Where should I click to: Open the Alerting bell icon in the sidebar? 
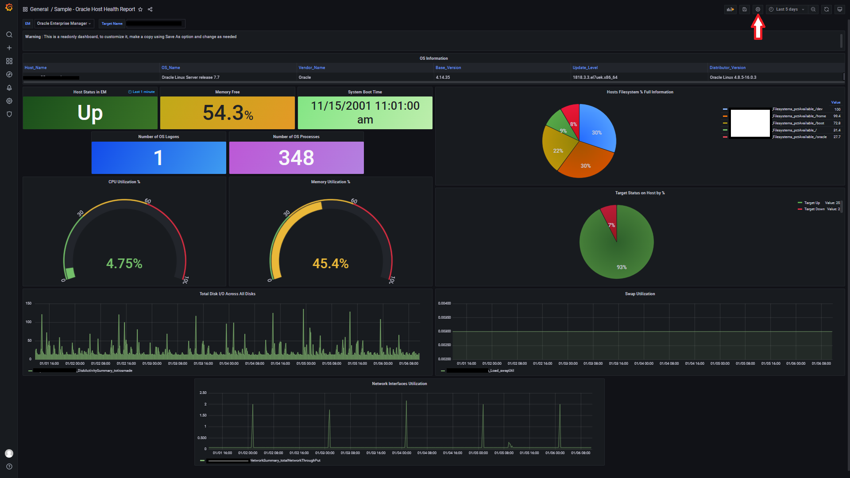pos(9,88)
